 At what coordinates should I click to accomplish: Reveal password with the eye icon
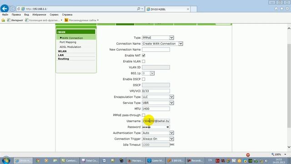tap(168, 127)
